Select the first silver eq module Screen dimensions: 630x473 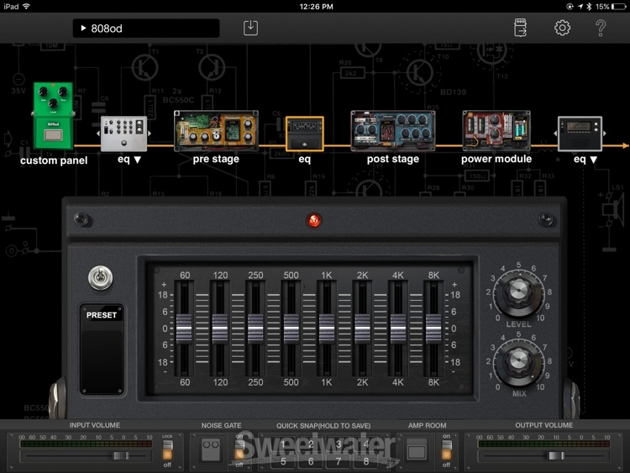(123, 134)
